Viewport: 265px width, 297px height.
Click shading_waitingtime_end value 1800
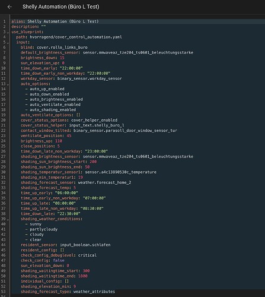83,276
